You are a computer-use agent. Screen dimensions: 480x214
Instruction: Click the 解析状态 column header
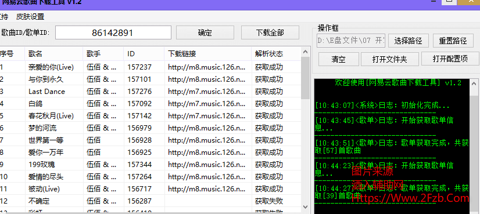(x=276, y=54)
